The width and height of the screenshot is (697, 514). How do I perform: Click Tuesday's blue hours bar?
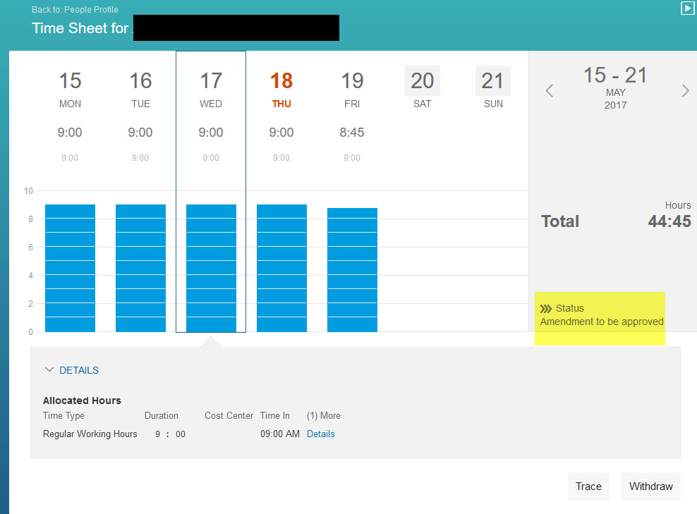pos(140,269)
